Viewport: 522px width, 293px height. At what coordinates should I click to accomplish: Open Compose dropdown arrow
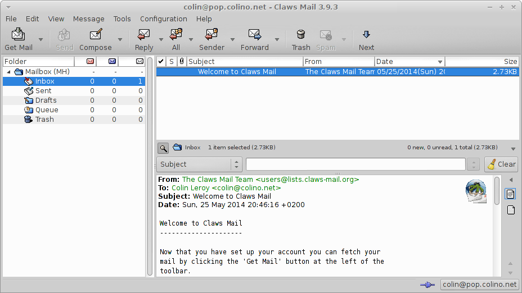(x=120, y=39)
